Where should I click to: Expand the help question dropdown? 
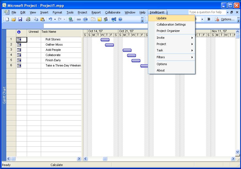[227, 12]
